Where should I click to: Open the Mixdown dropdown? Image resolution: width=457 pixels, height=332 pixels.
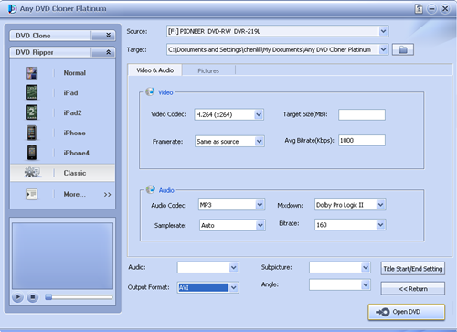[x=380, y=205]
